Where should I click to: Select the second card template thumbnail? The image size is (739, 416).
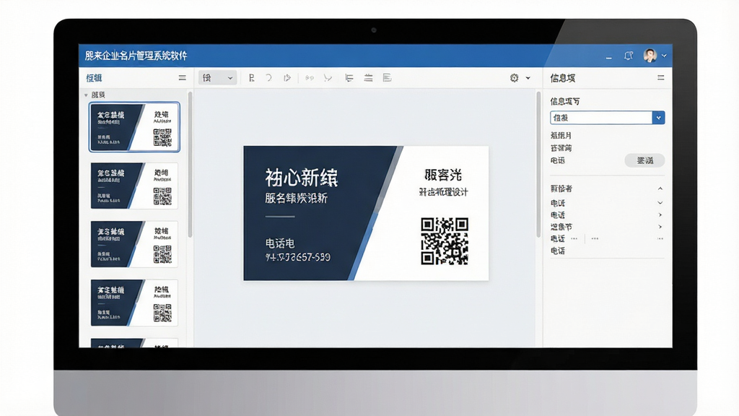[x=134, y=186]
